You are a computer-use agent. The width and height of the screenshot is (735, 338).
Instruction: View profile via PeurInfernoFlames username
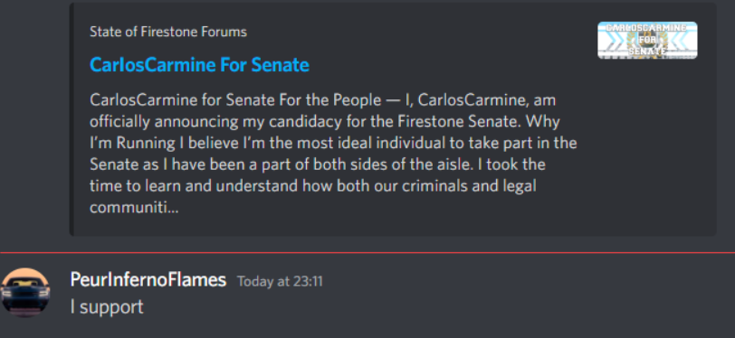(x=148, y=280)
